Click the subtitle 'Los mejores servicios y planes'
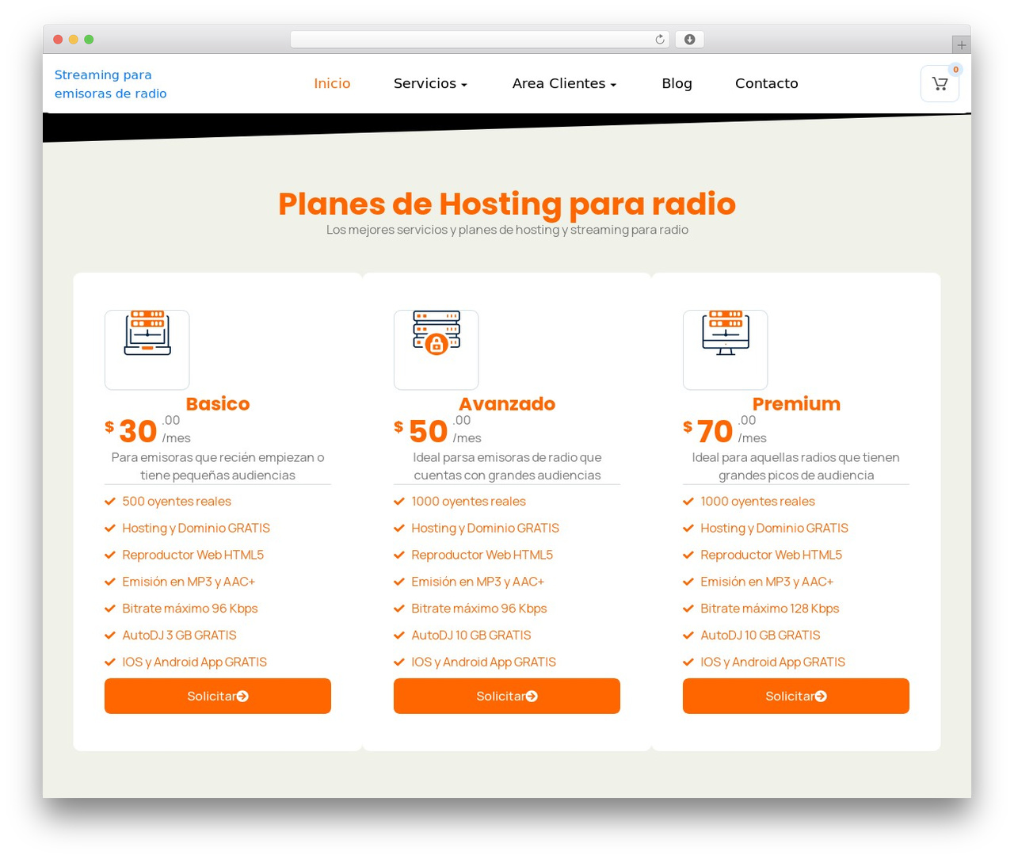The height and width of the screenshot is (859, 1014). pyautogui.click(x=507, y=230)
